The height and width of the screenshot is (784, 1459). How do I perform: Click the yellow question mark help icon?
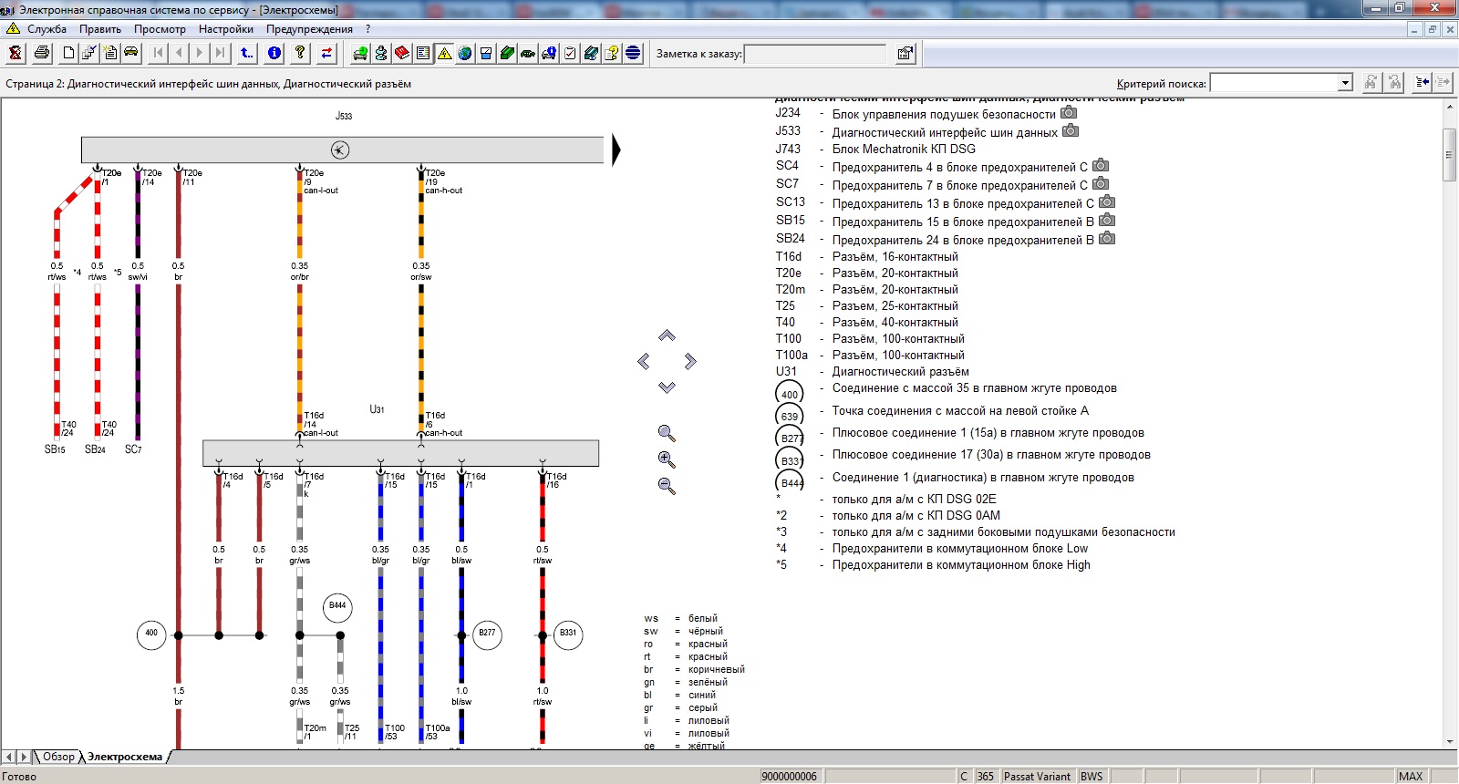[300, 53]
